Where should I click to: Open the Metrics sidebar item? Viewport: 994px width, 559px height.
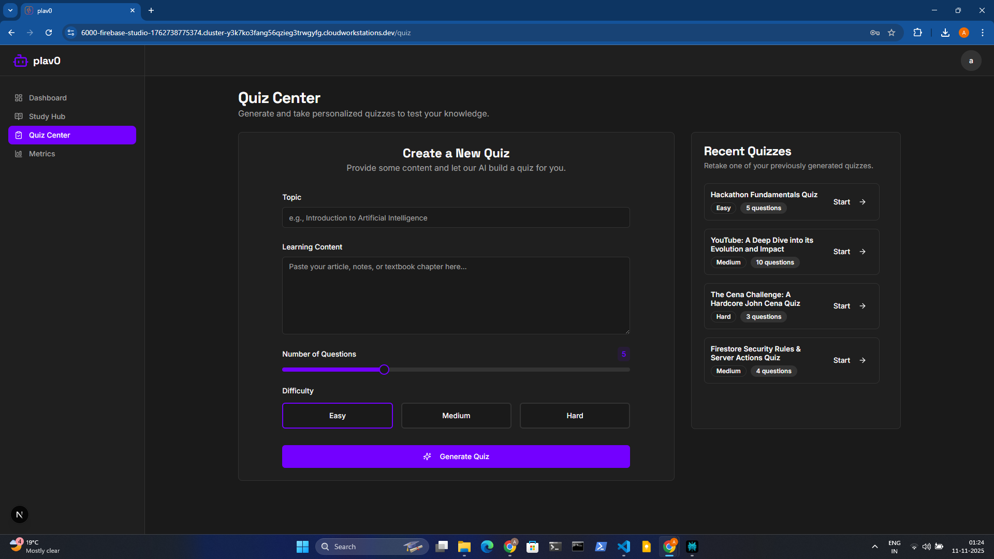pos(41,154)
